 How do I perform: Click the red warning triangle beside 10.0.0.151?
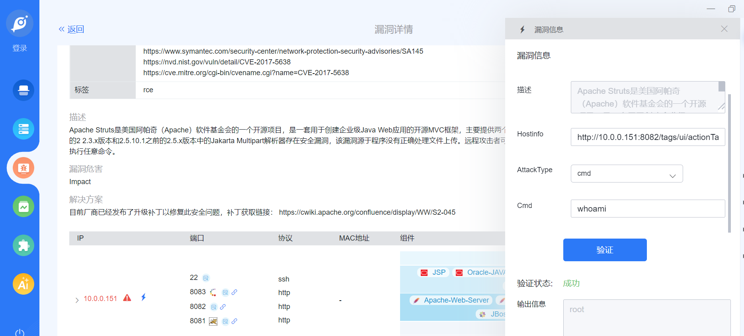coord(127,298)
